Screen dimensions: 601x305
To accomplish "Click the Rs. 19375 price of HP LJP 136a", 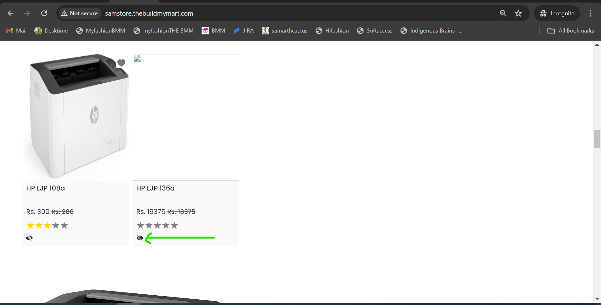I will click(x=151, y=212).
